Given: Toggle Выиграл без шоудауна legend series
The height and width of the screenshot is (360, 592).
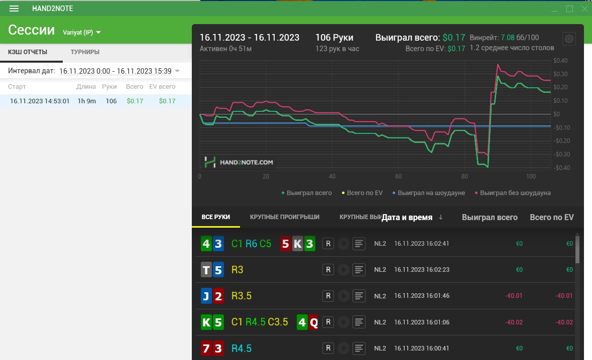Looking at the screenshot, I should point(512,193).
